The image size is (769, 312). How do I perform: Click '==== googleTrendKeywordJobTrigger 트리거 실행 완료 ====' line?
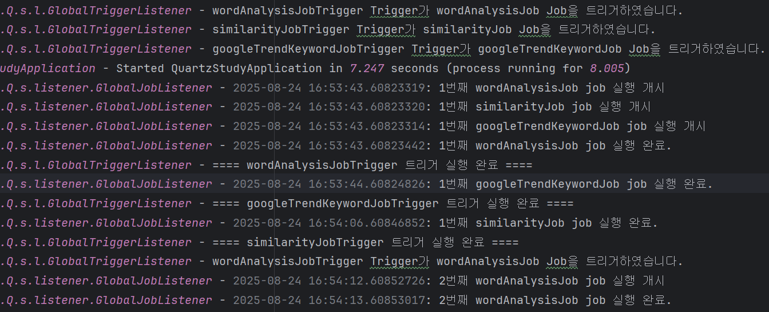click(393, 203)
